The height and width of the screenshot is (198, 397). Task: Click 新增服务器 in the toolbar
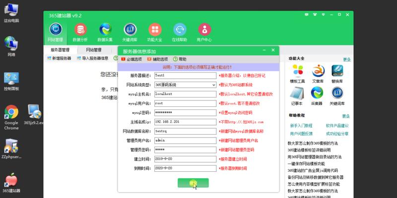point(59,58)
